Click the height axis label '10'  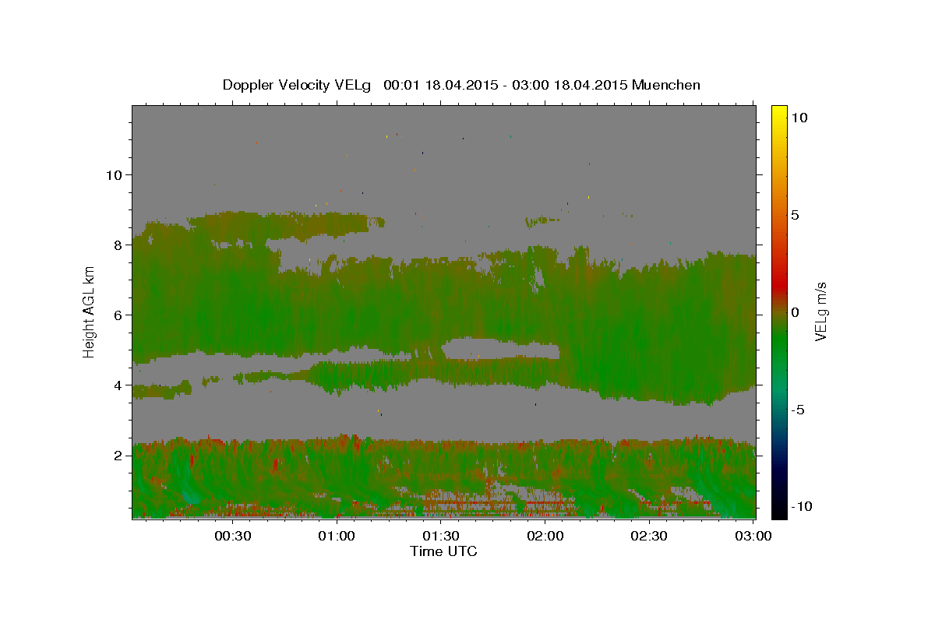tap(113, 174)
